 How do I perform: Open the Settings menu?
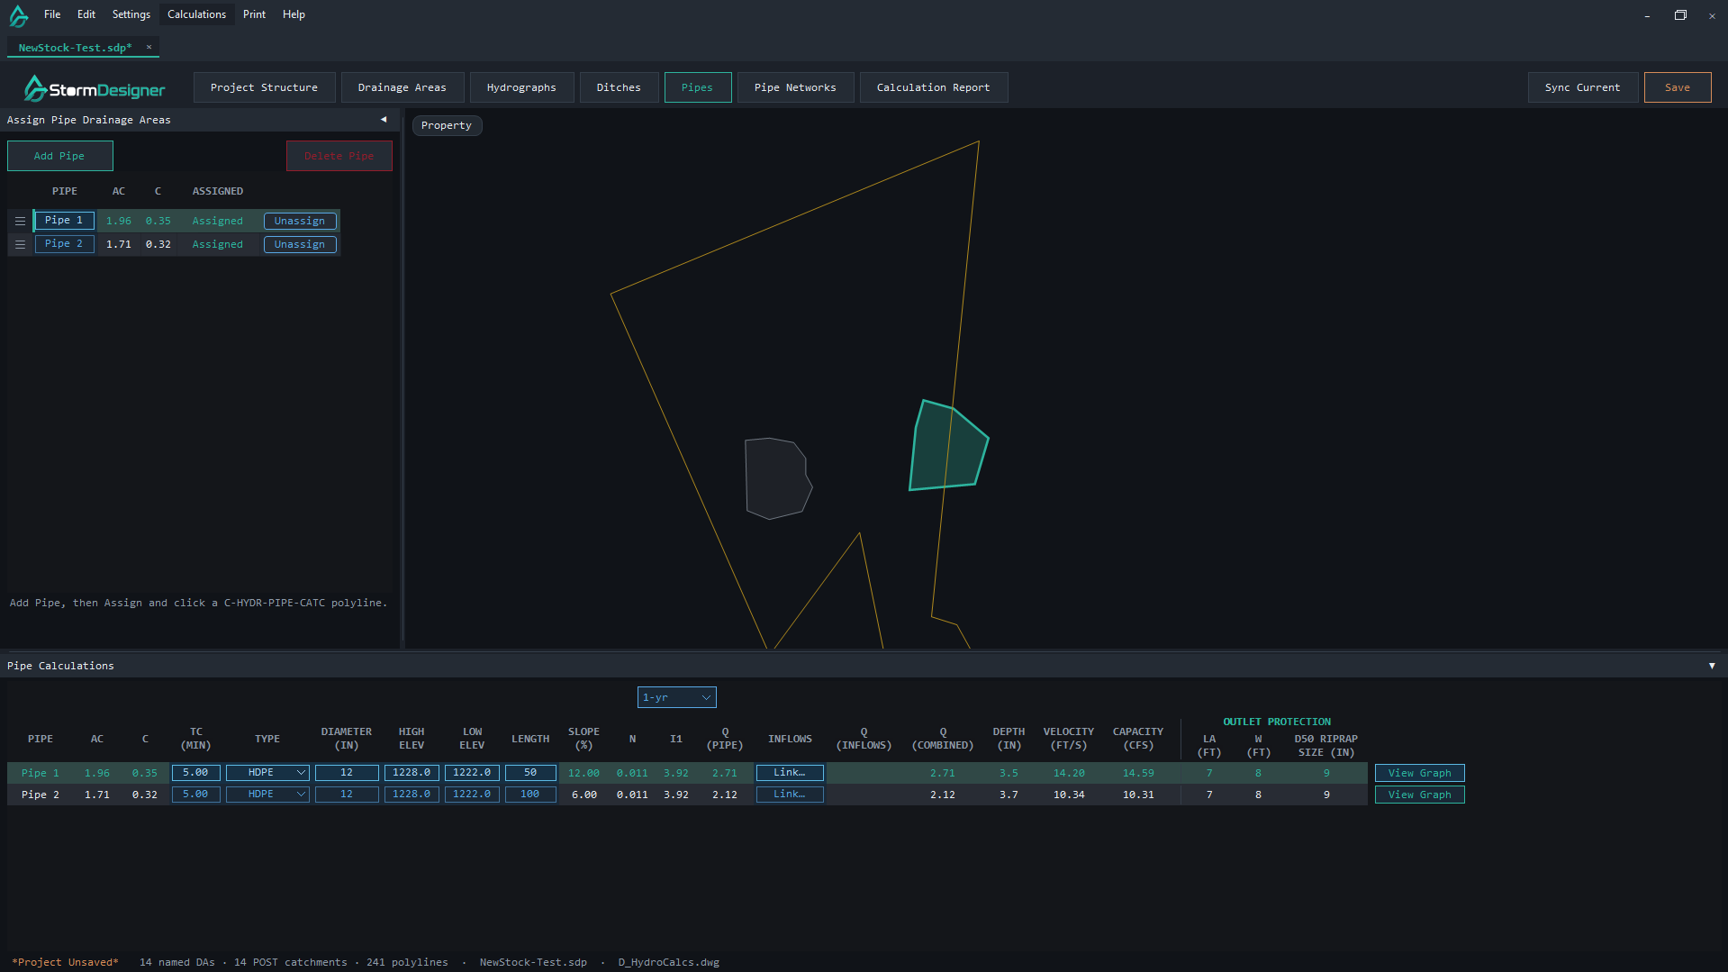(131, 14)
